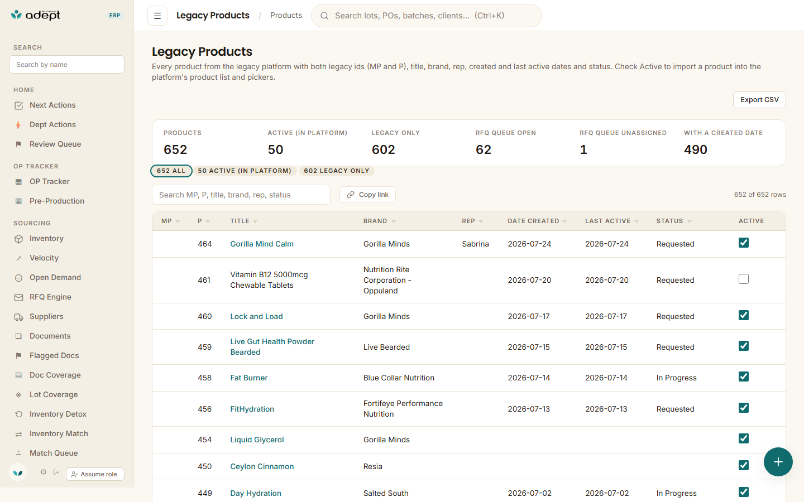Uncheck Active for FitHydration
This screenshot has width=804, height=502.
click(744, 408)
